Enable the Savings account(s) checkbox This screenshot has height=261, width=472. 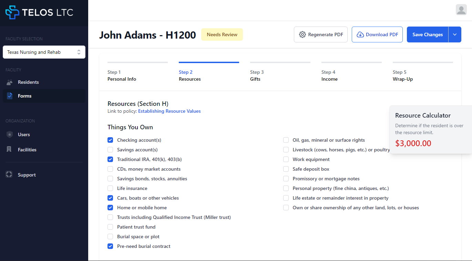[110, 150]
